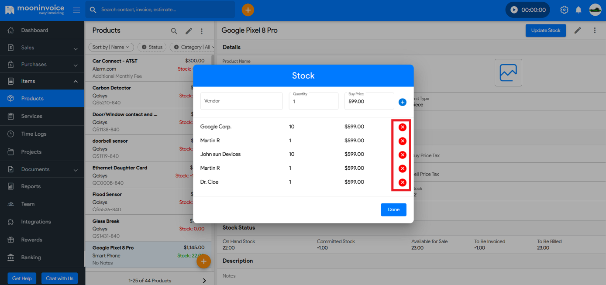Click the orange quick-create plus in top bar
Image resolution: width=606 pixels, height=285 pixels.
pos(248,10)
